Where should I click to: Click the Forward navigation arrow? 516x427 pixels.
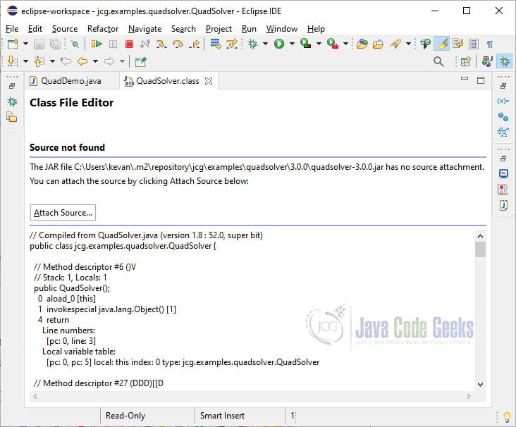(109, 61)
